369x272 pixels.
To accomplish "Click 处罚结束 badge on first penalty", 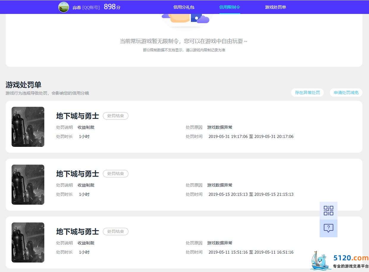I will [116, 116].
